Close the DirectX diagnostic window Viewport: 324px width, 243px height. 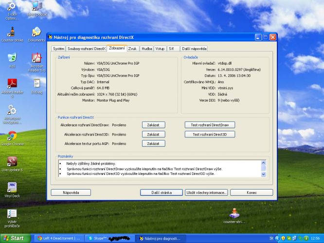(273, 37)
